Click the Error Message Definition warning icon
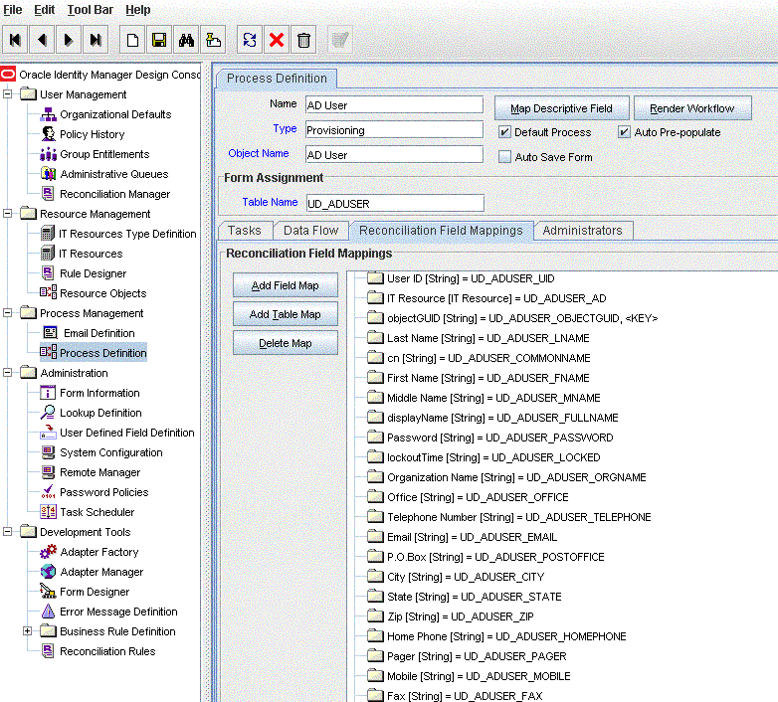Image resolution: width=778 pixels, height=702 pixels. point(48,612)
